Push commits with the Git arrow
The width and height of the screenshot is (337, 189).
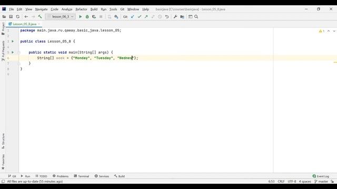click(146, 17)
